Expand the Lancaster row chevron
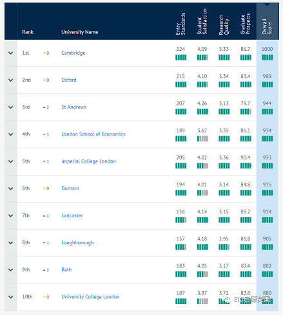 (x=11, y=215)
